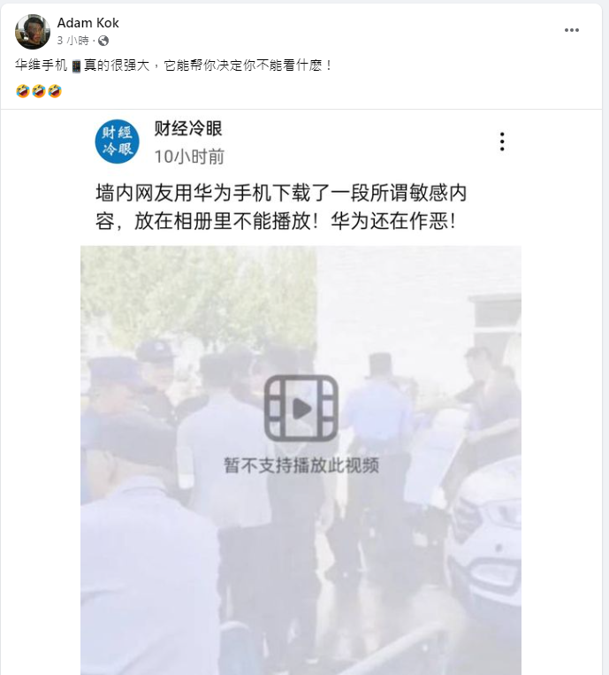Viewport: 609px width, 675px height.
Task: Open the blurred video thumbnail image
Action: pyautogui.click(x=301, y=460)
